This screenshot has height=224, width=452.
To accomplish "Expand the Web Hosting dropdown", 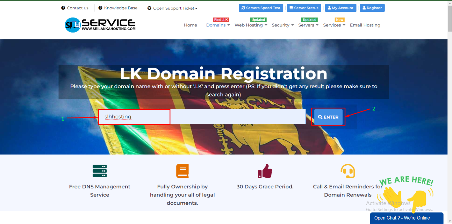I will [251, 25].
